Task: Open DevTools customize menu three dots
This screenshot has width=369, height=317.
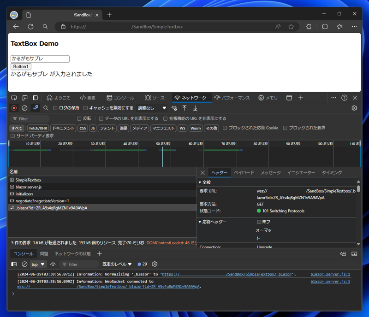Action: pyautogui.click(x=333, y=98)
